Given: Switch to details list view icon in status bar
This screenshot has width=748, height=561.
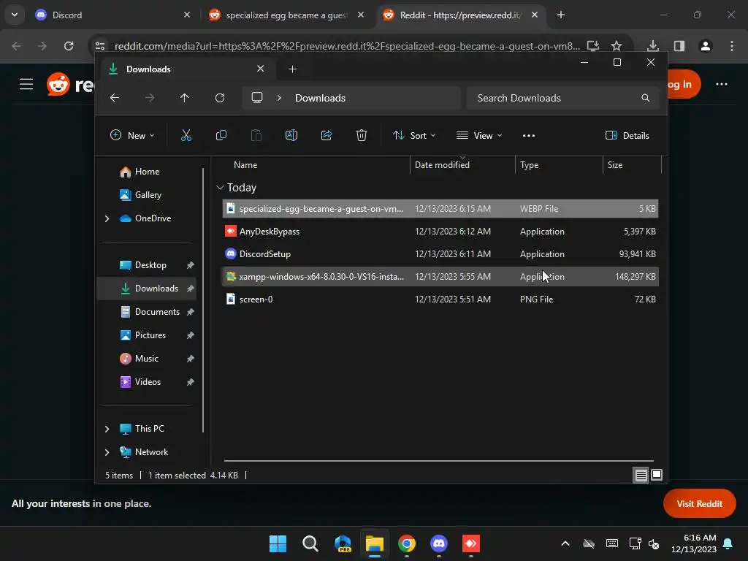Looking at the screenshot, I should [641, 475].
